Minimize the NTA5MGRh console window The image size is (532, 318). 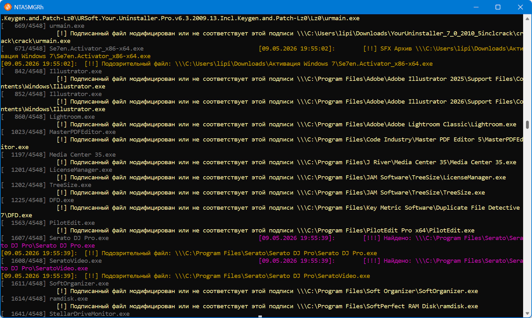tap(476, 7)
